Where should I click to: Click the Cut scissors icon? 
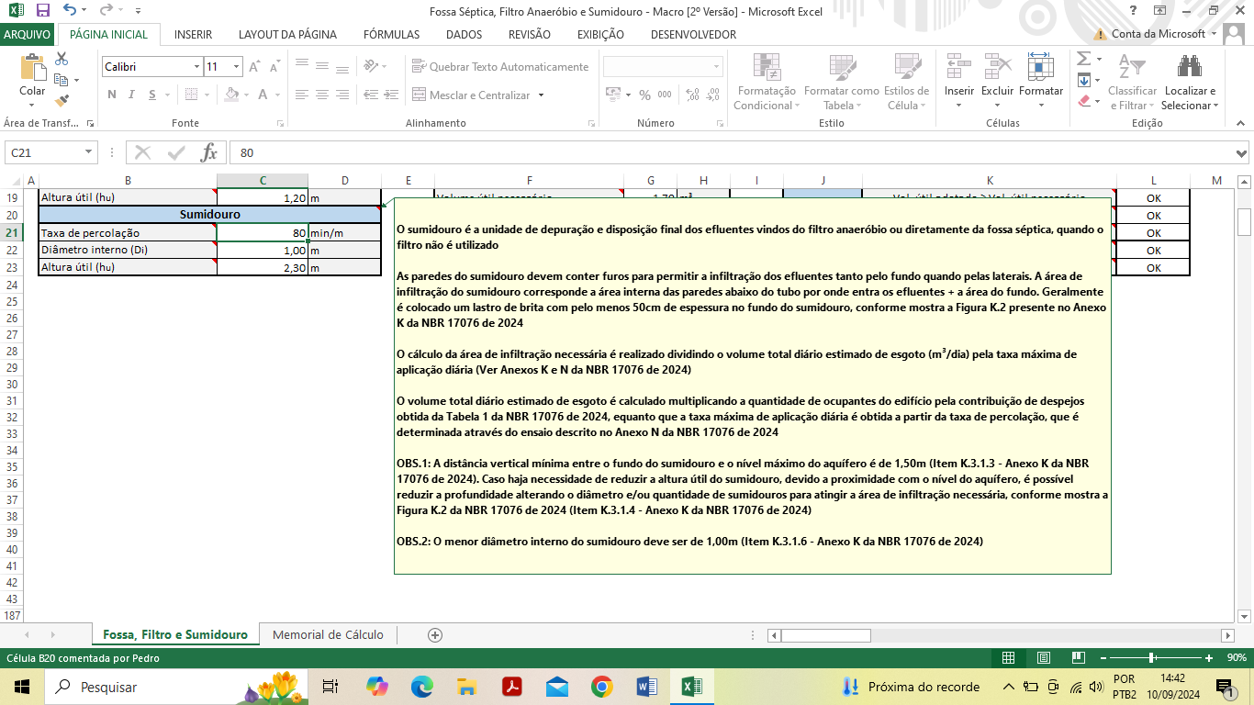point(62,59)
